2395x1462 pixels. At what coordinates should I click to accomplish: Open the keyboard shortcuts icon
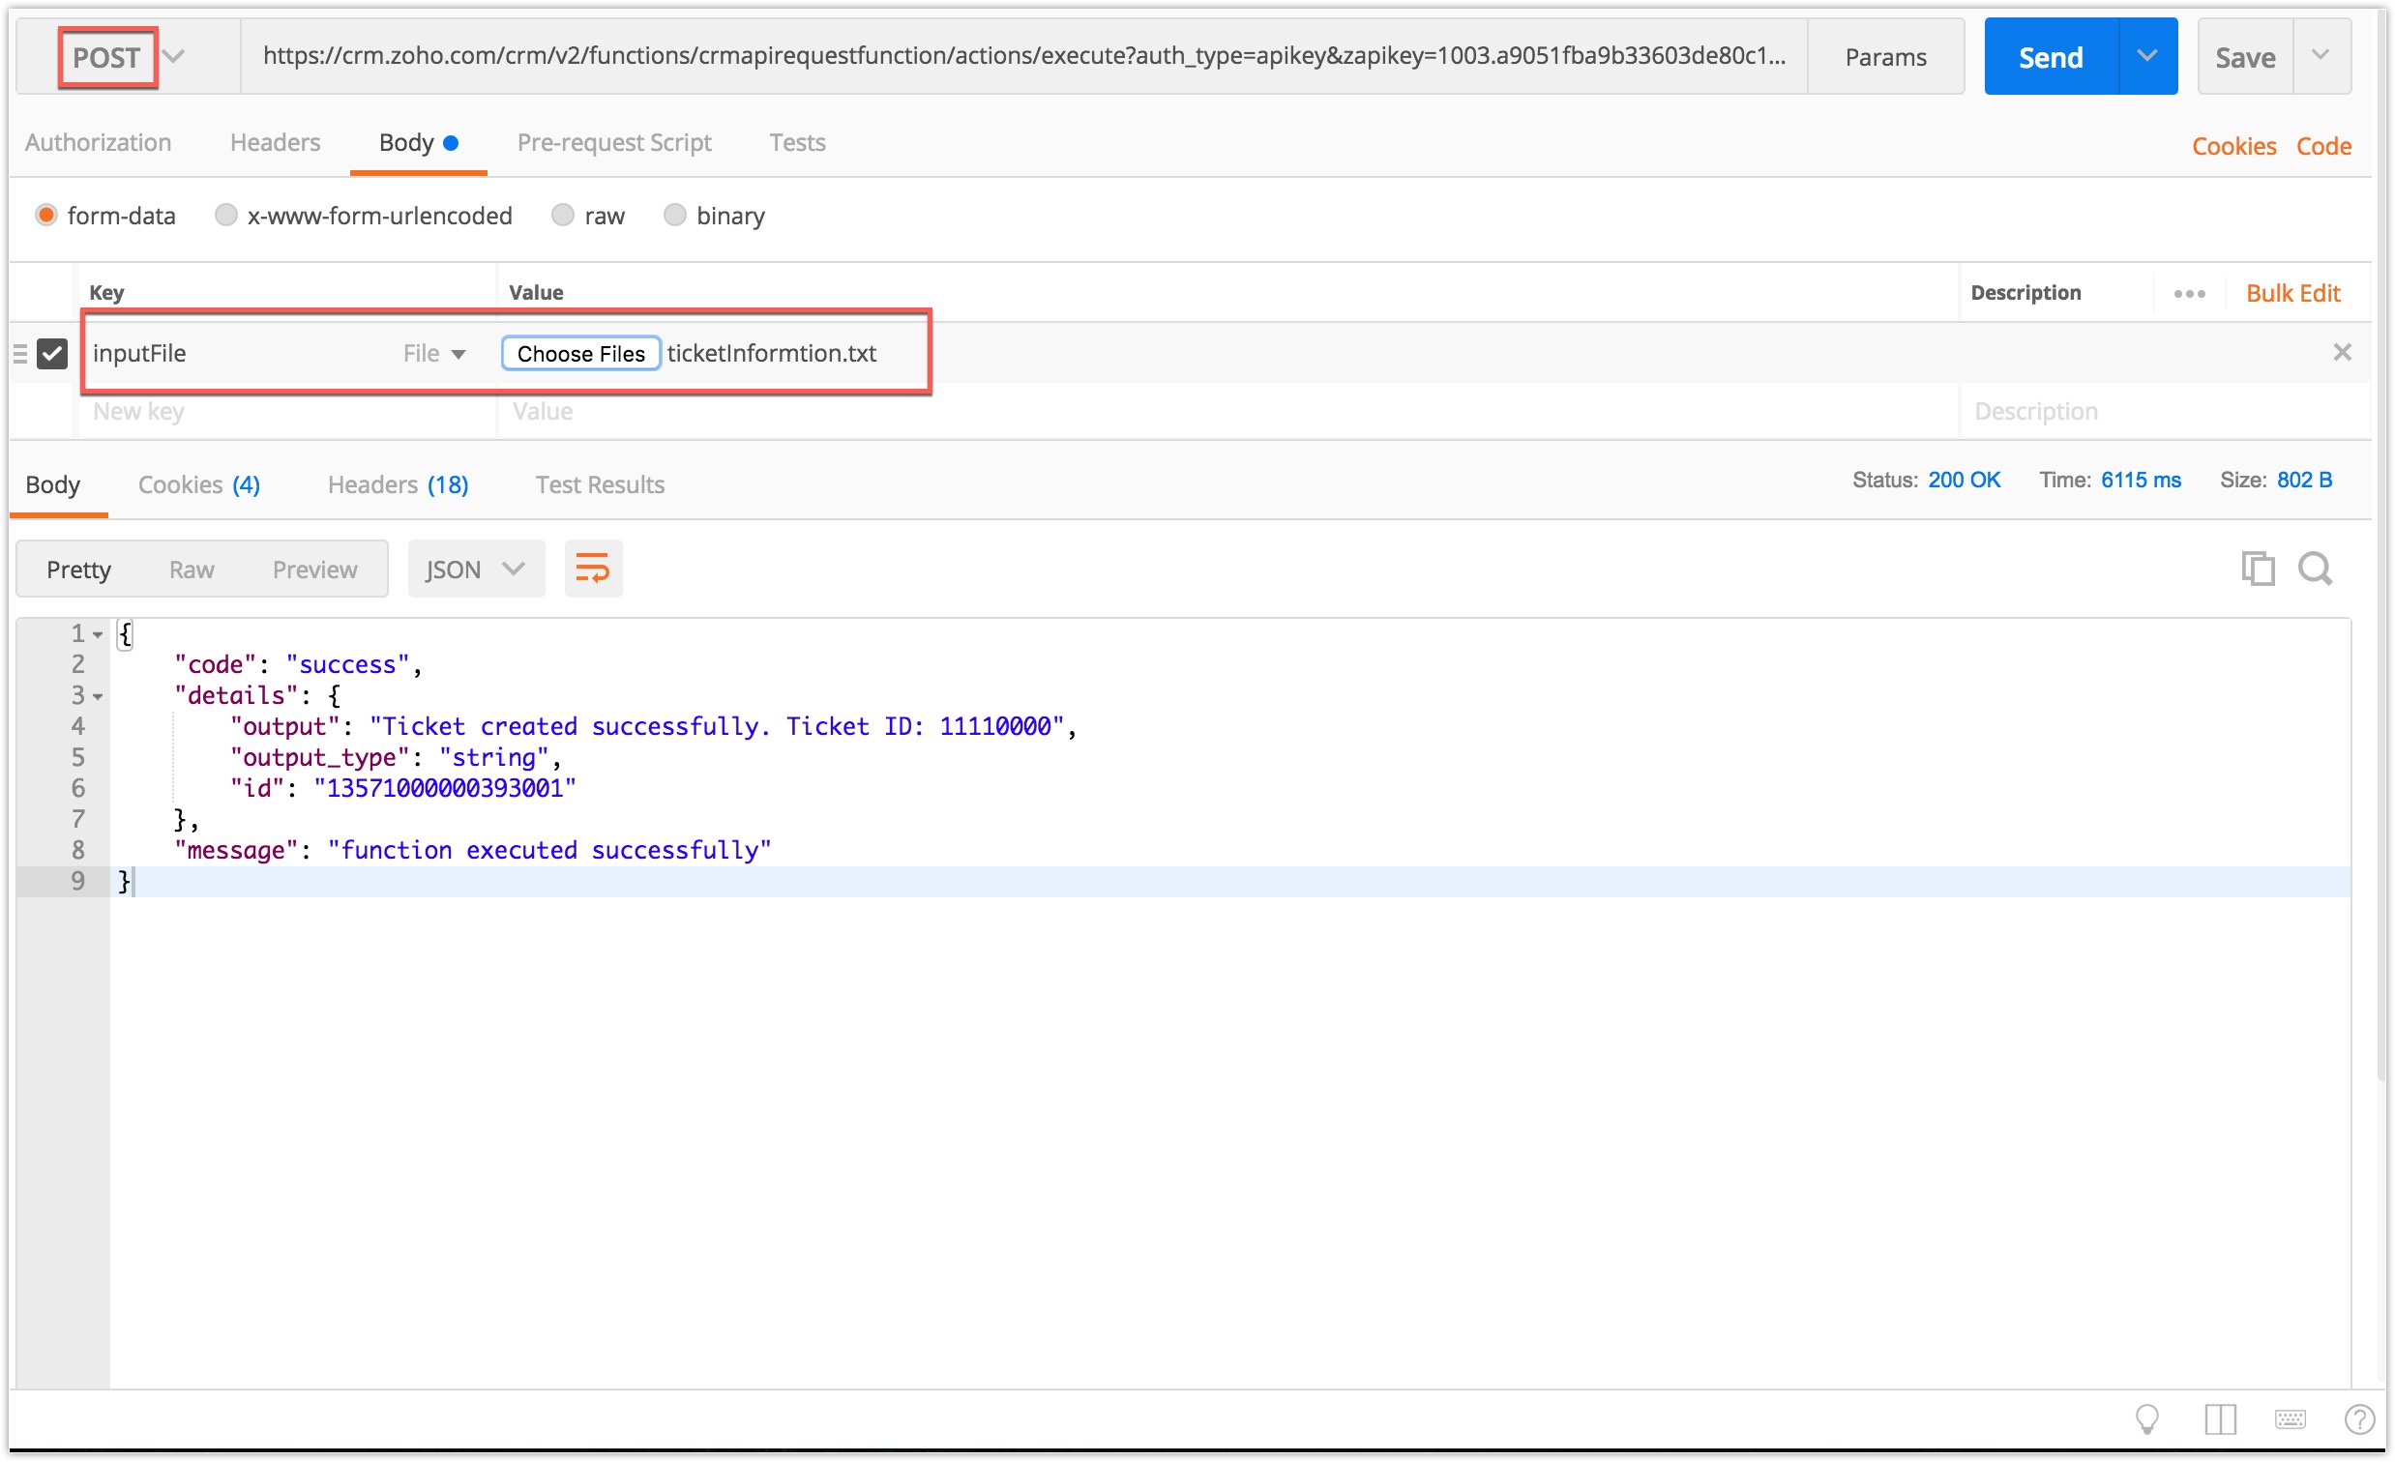click(x=2289, y=1419)
